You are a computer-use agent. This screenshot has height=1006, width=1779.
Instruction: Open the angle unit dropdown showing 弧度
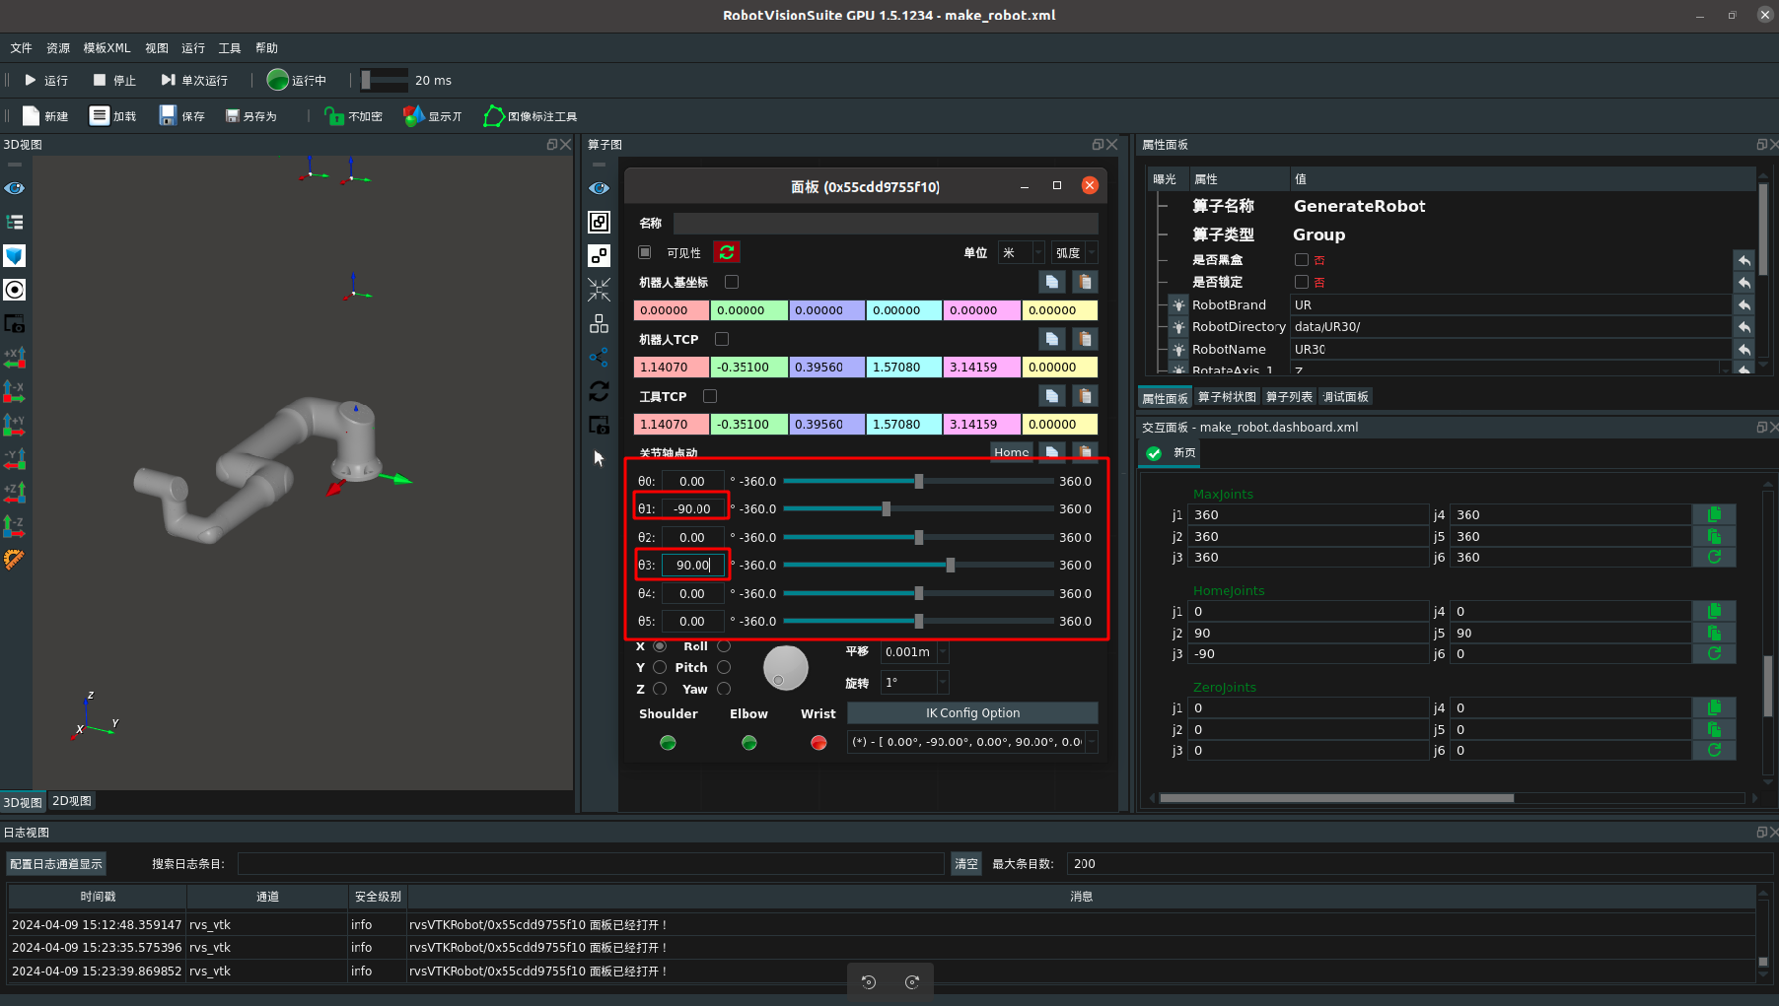(1075, 253)
